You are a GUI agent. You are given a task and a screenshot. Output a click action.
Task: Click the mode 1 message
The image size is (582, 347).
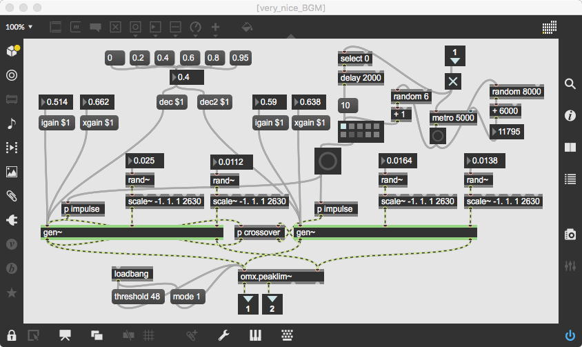click(188, 297)
